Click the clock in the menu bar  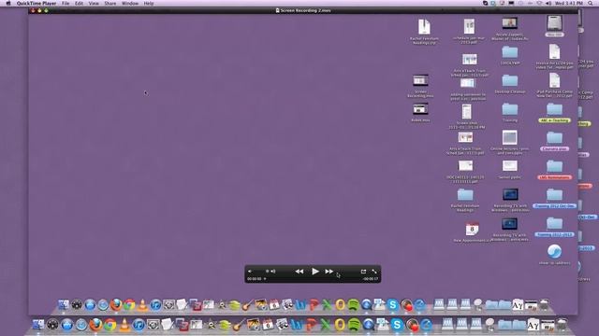click(x=569, y=3)
